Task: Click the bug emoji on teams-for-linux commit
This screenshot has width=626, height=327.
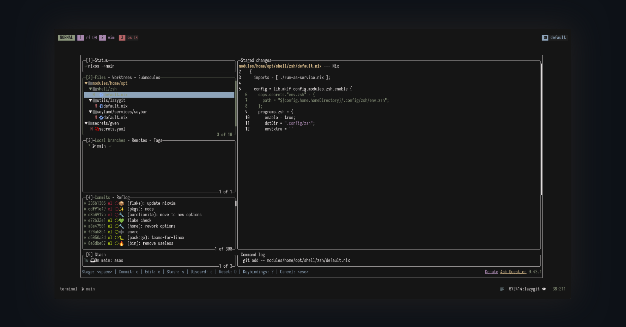Action: click(x=121, y=238)
